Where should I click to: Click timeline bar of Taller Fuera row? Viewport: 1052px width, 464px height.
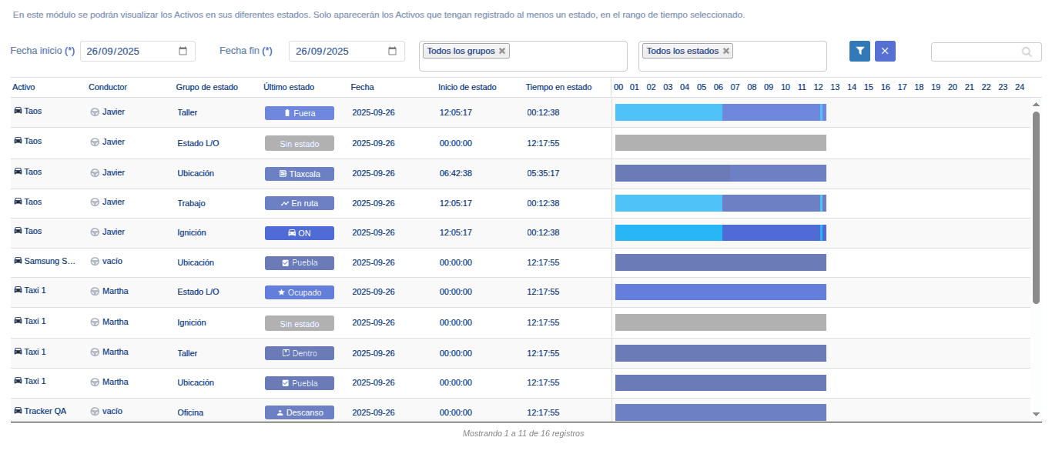click(x=721, y=112)
